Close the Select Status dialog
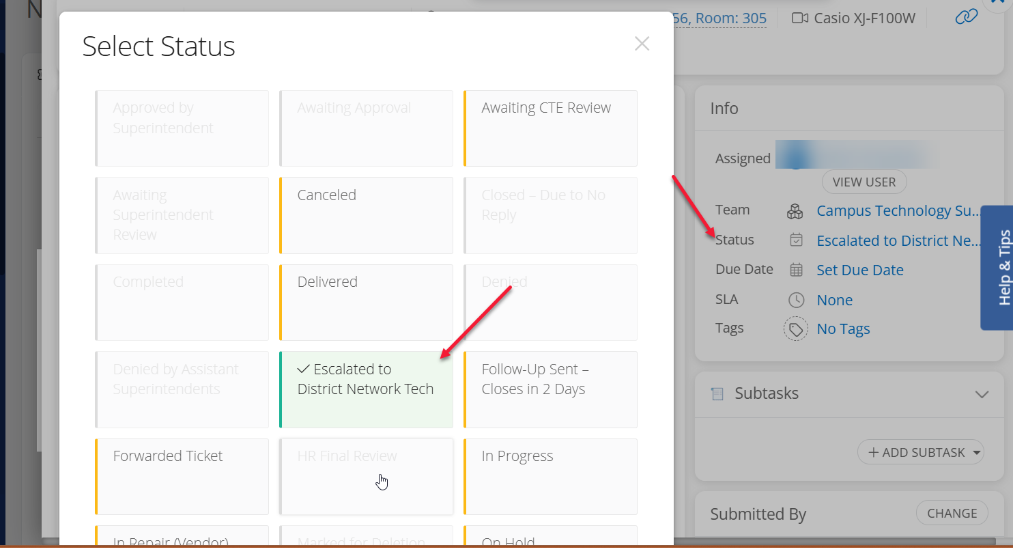 642,44
